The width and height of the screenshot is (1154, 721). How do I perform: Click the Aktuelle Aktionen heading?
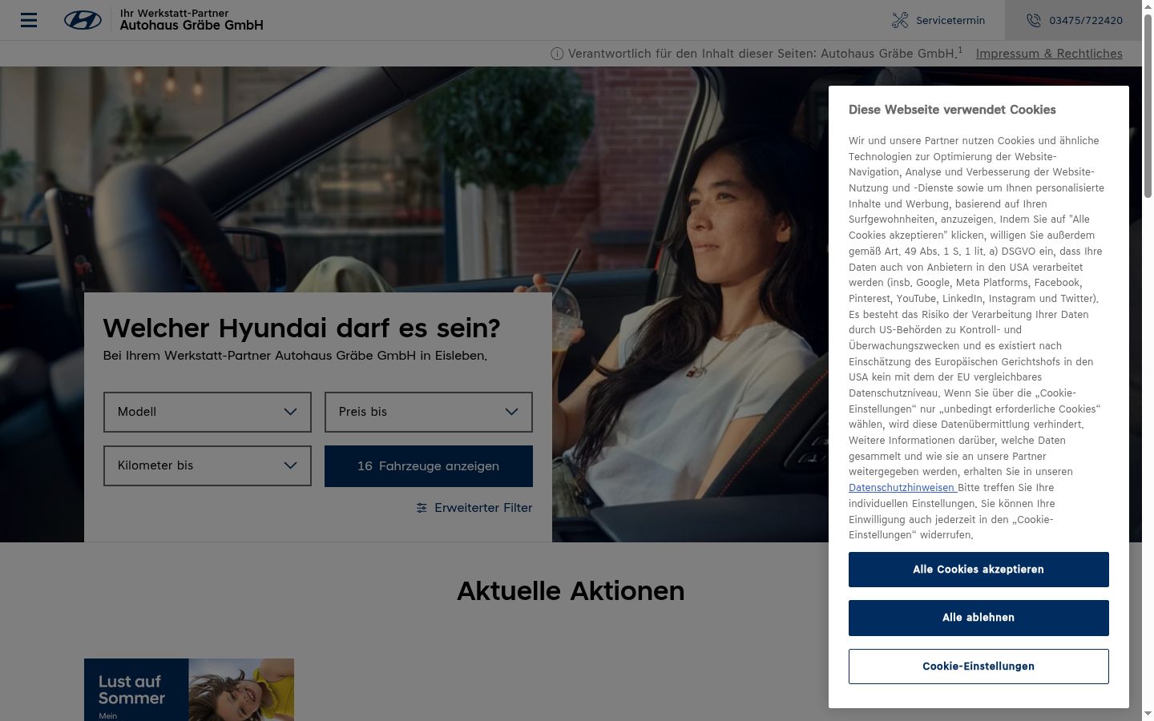[x=571, y=591]
